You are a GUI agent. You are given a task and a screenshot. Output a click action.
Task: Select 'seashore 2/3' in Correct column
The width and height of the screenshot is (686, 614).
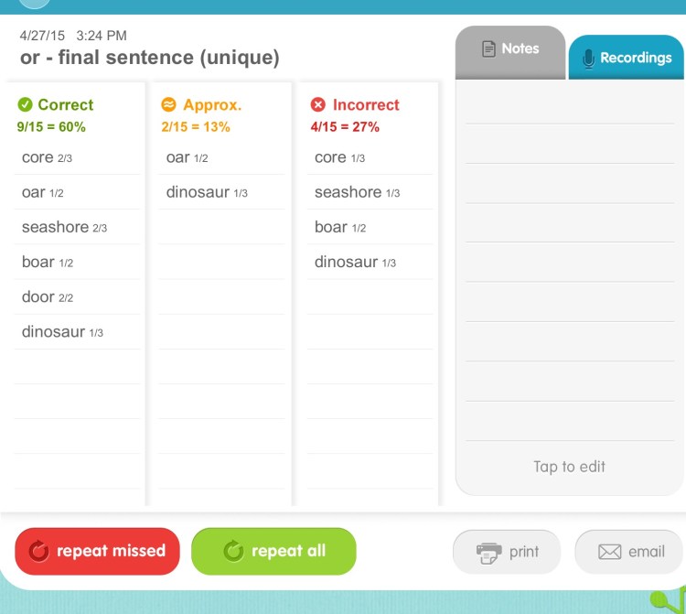[64, 227]
